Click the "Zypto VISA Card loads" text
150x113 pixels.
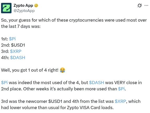tap(90, 108)
